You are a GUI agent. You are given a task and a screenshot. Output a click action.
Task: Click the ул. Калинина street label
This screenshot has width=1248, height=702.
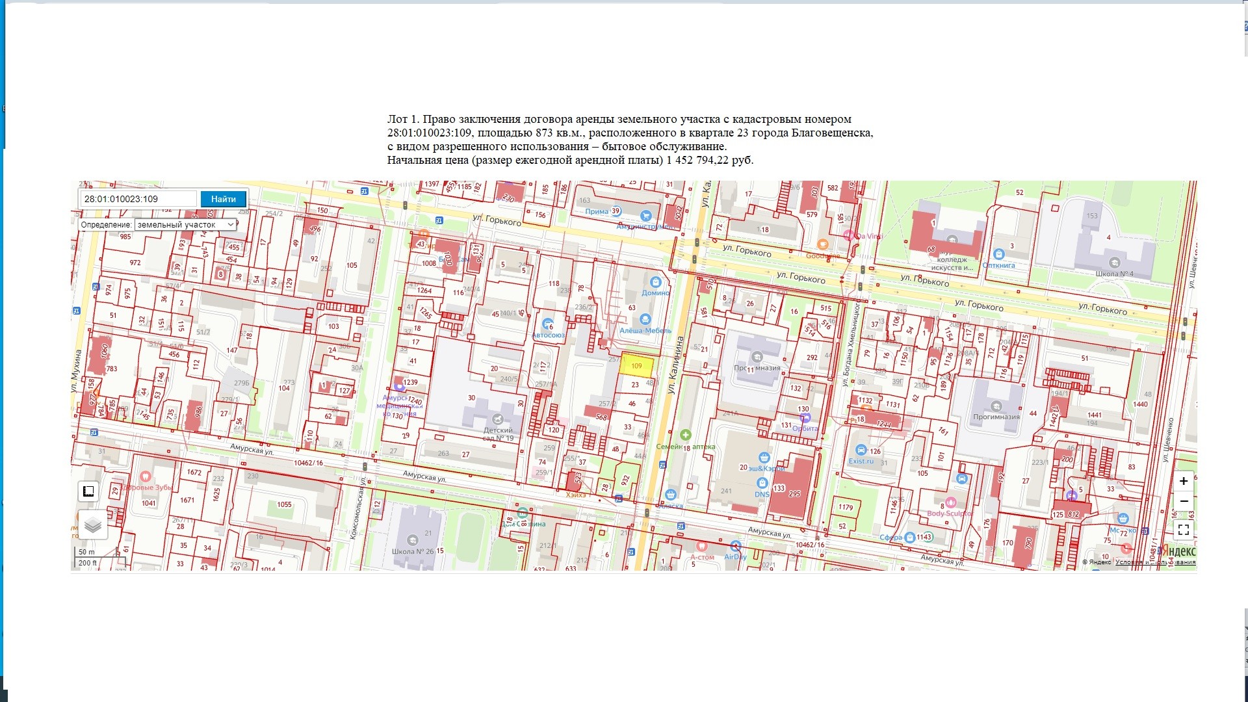click(676, 365)
